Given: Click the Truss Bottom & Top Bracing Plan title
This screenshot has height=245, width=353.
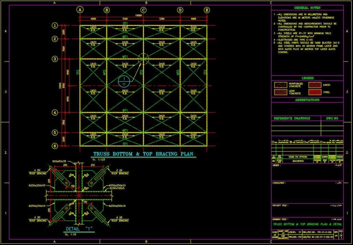Looking at the screenshot, I should coord(144,154).
